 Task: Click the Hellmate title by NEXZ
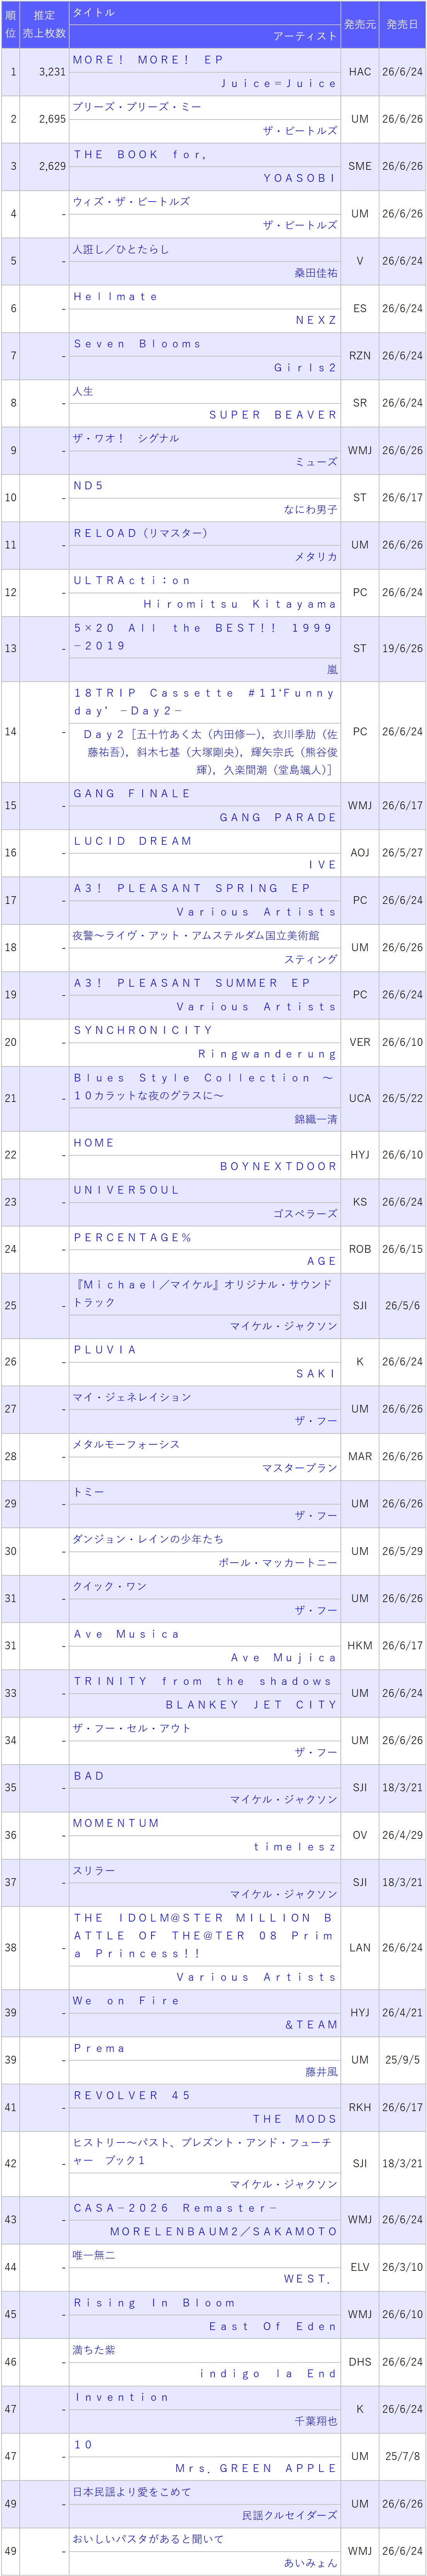115,297
